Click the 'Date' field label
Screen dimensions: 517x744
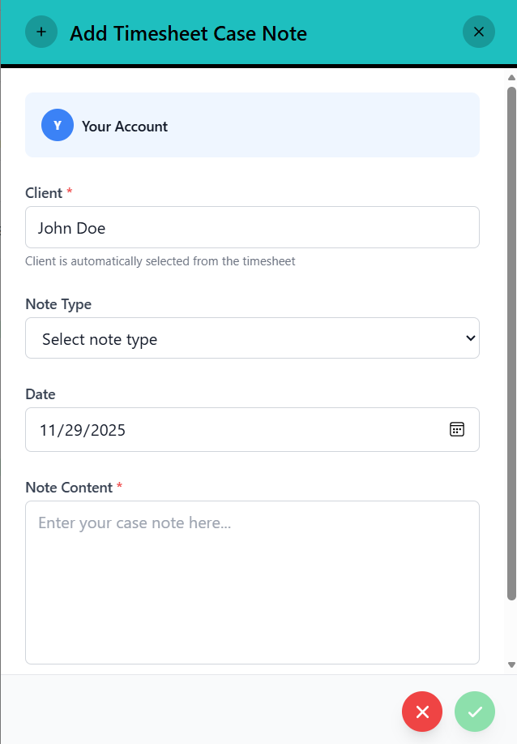[x=41, y=394]
